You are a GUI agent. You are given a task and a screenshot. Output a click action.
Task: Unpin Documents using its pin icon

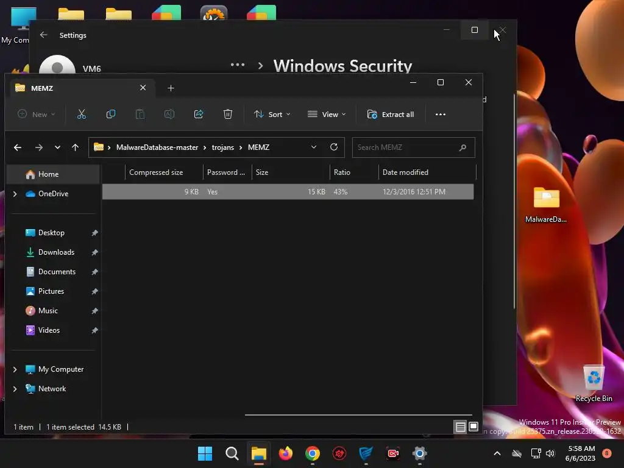tap(94, 272)
